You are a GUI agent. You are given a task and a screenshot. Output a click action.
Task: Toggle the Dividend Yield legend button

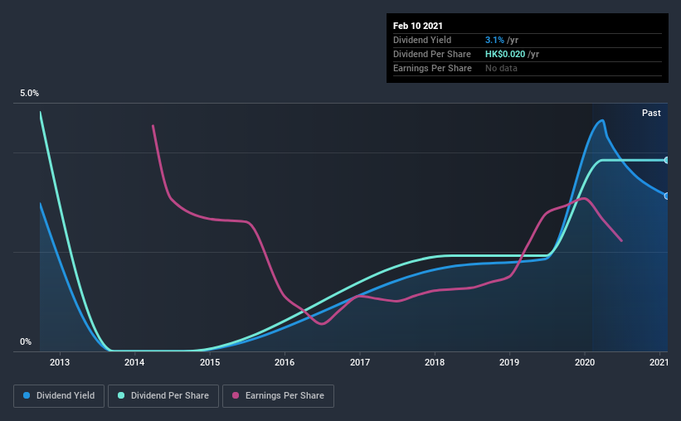59,396
